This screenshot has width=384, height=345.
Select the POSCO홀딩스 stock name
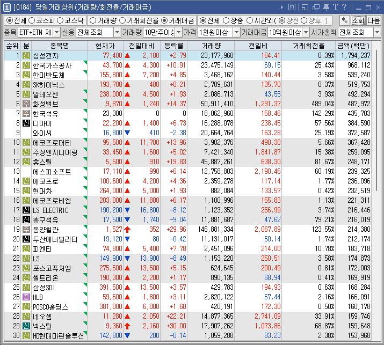50,306
